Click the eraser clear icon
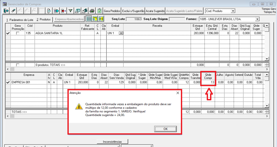Screen dimensions: 277x147 click(13, 11)
